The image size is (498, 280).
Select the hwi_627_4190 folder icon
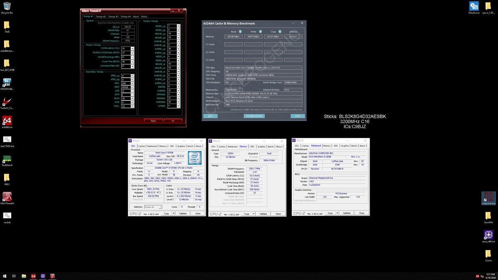(7, 65)
